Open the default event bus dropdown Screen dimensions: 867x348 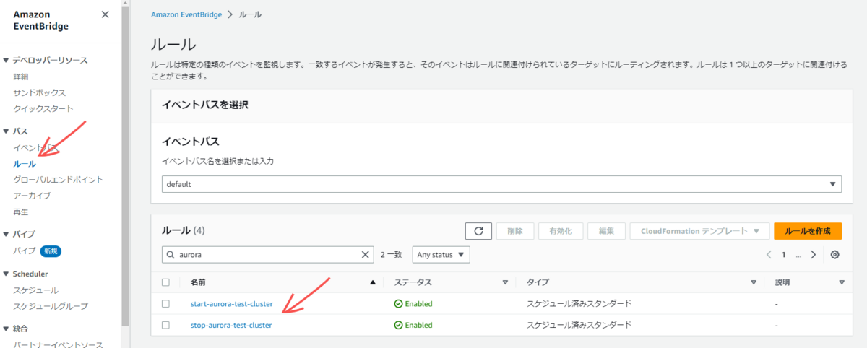tap(501, 184)
